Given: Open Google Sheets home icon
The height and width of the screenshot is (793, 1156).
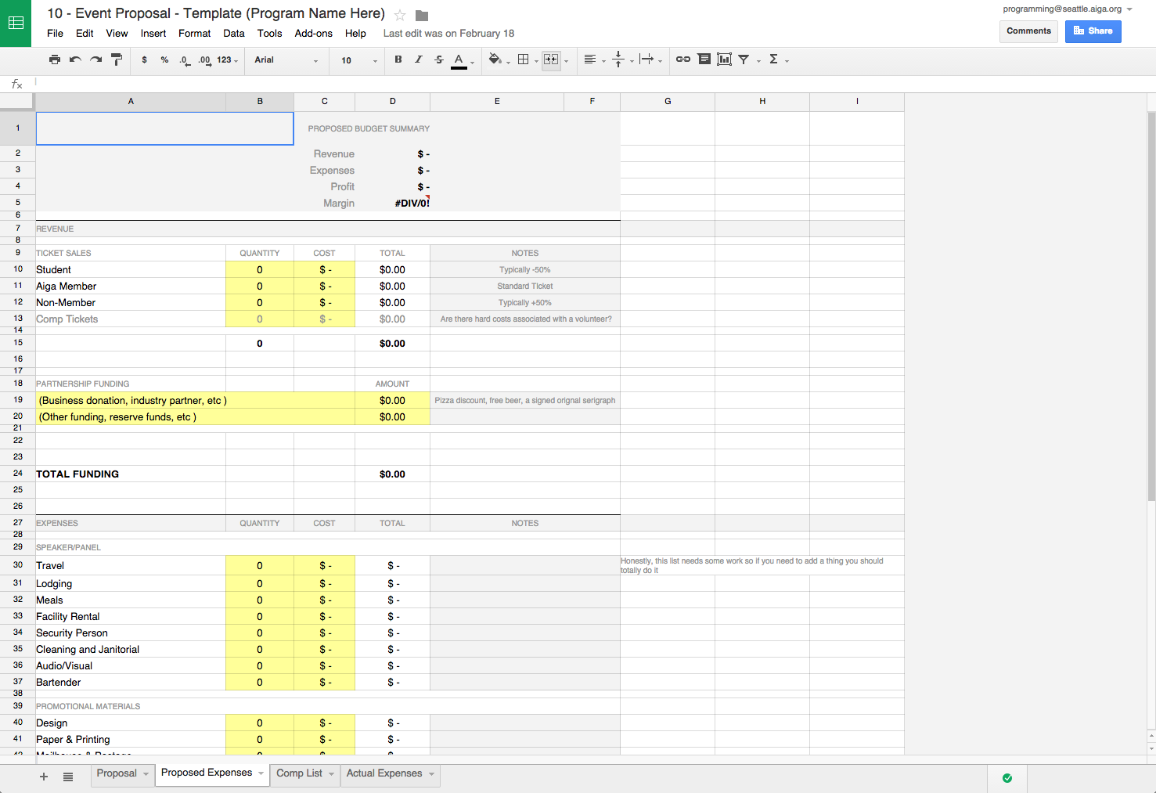Looking at the screenshot, I should coord(16,23).
